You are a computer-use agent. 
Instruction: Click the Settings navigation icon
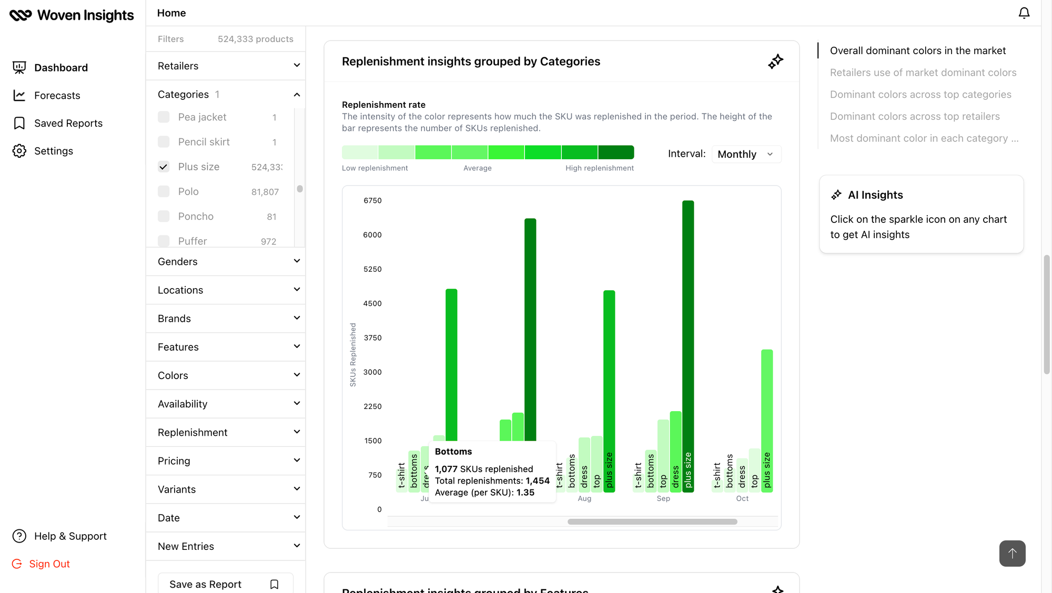pos(19,150)
